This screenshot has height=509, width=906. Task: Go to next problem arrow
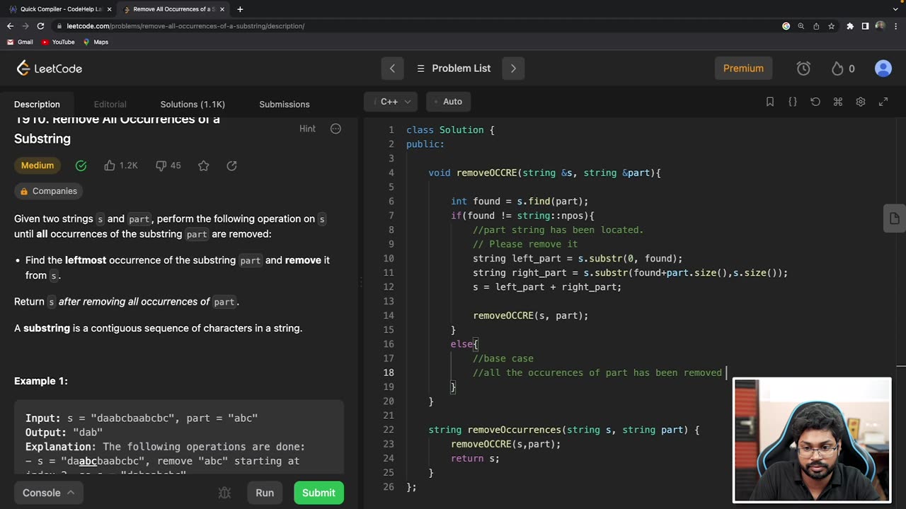click(513, 69)
